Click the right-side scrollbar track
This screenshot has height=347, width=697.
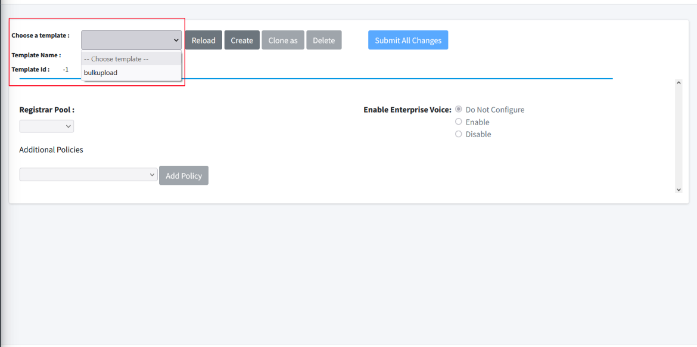tap(679, 137)
